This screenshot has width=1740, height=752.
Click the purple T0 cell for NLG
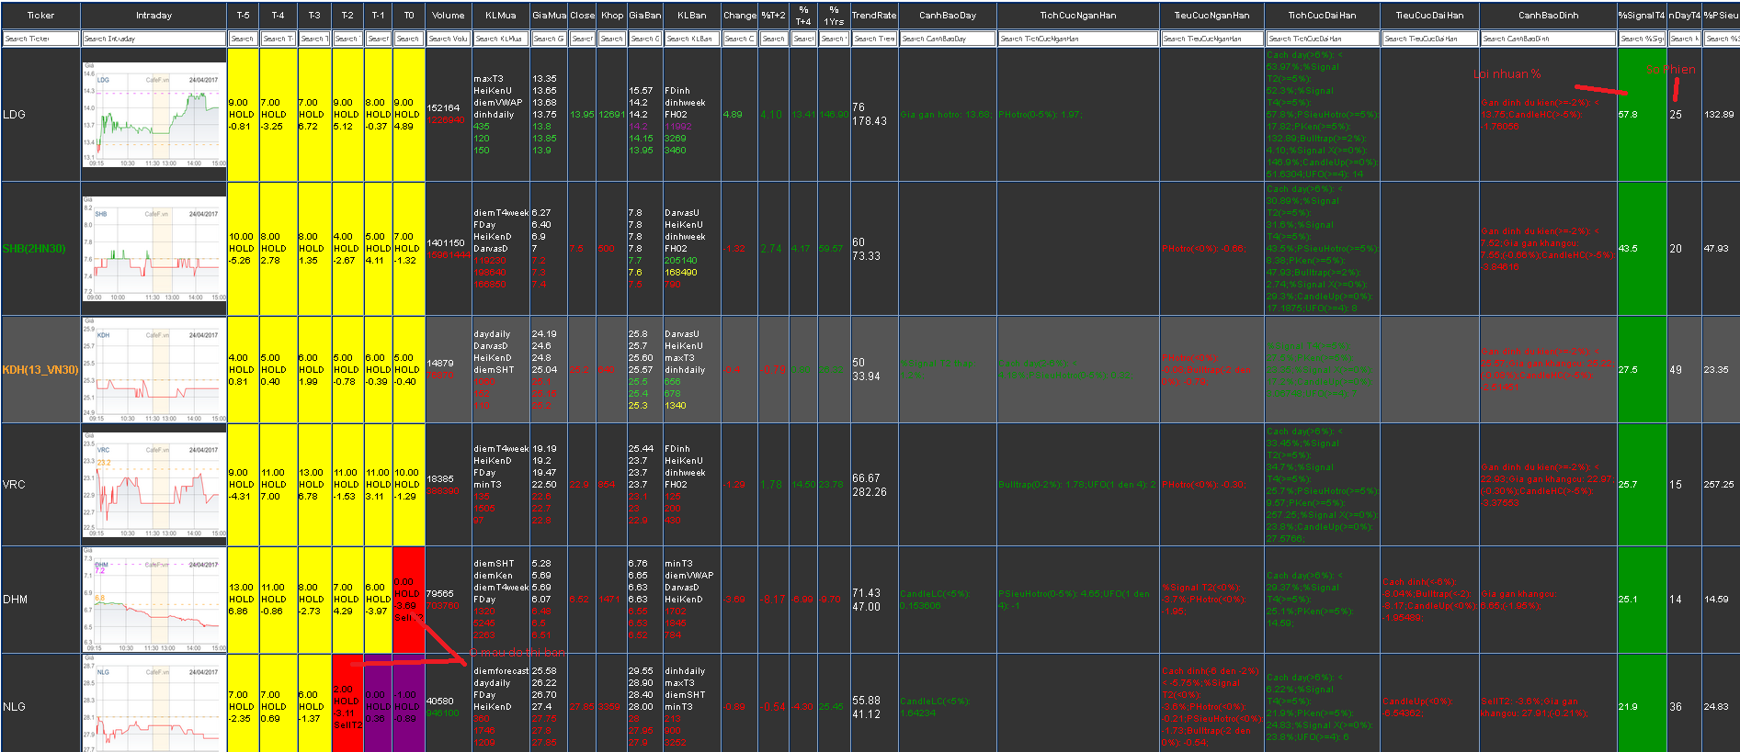tap(408, 705)
